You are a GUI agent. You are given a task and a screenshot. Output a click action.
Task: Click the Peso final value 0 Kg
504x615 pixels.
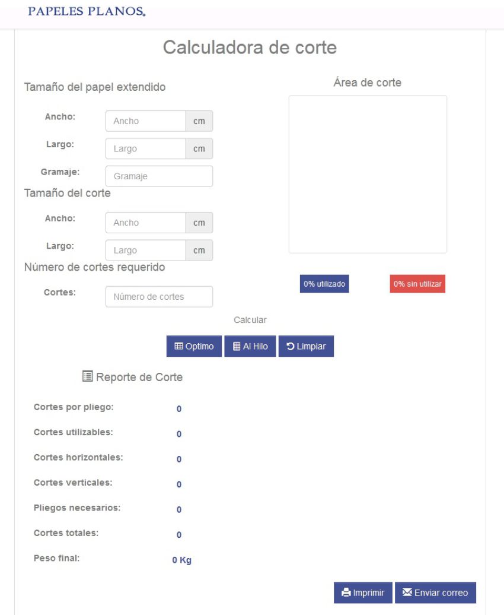point(181,560)
